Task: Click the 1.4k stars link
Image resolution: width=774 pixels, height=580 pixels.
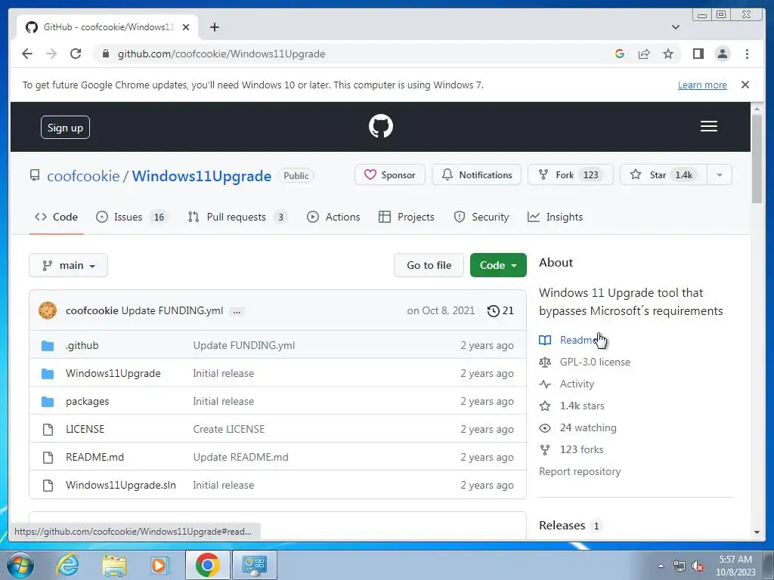Action: click(582, 406)
